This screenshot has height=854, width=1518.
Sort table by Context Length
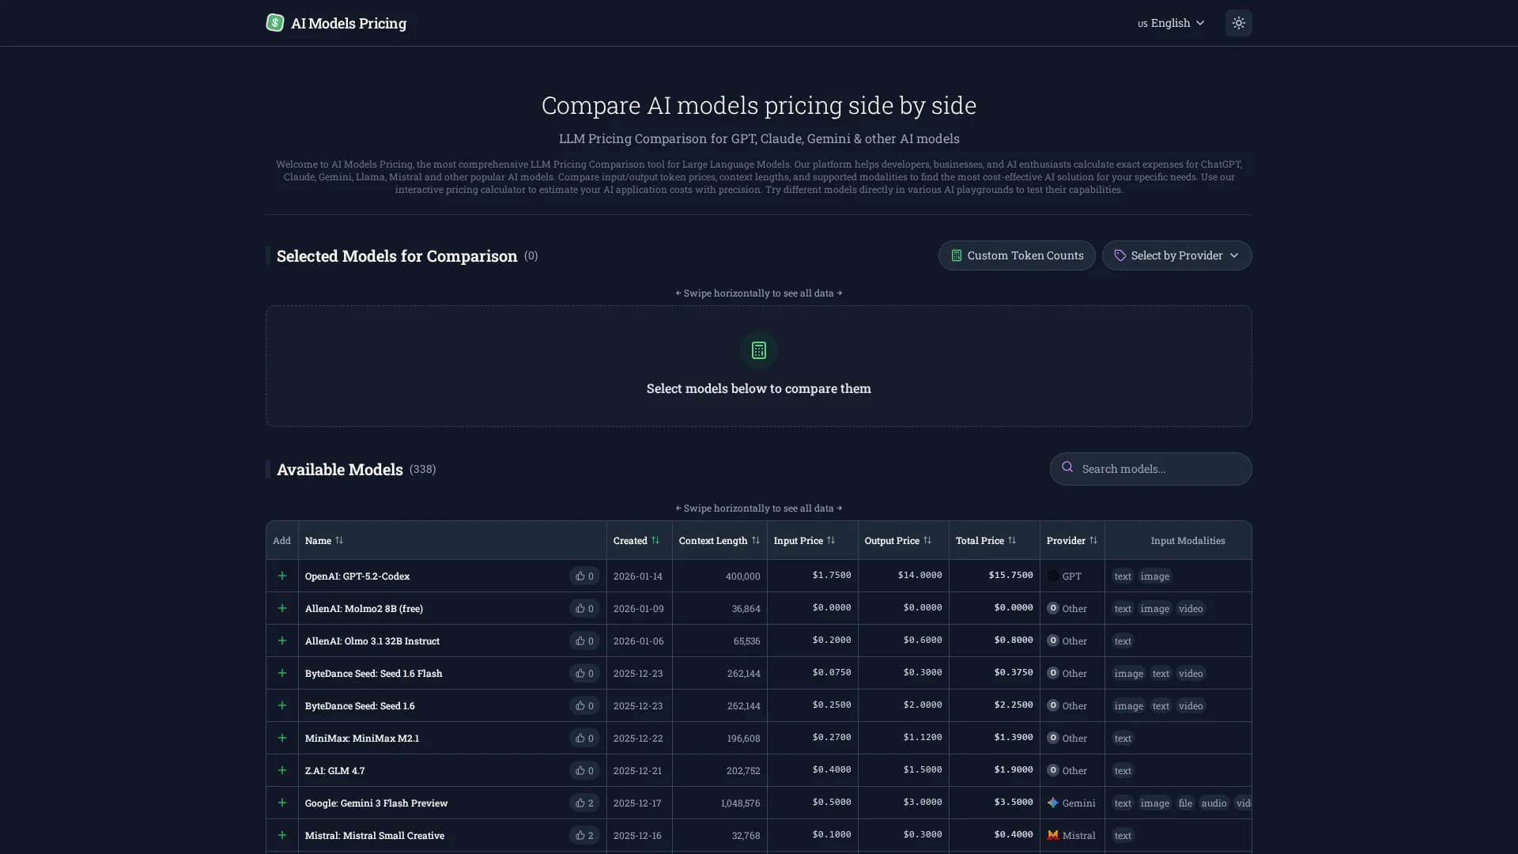click(719, 541)
